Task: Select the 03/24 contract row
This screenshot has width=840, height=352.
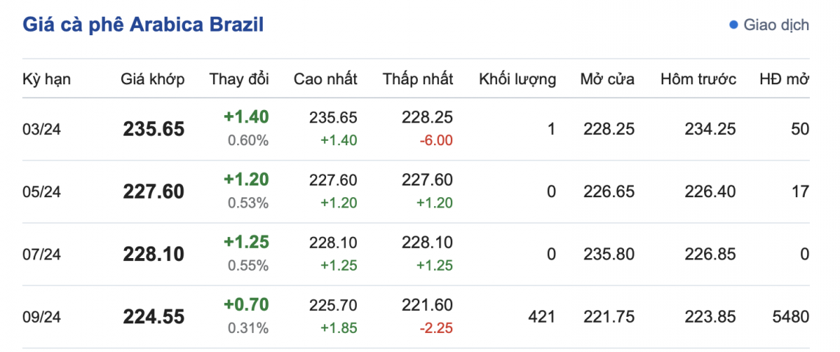Action: click(42, 130)
